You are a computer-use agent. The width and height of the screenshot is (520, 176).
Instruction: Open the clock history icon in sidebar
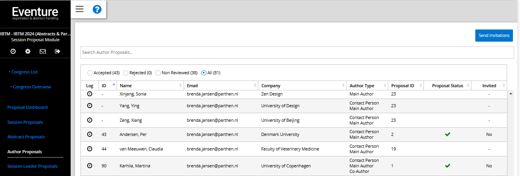pyautogui.click(x=13, y=51)
